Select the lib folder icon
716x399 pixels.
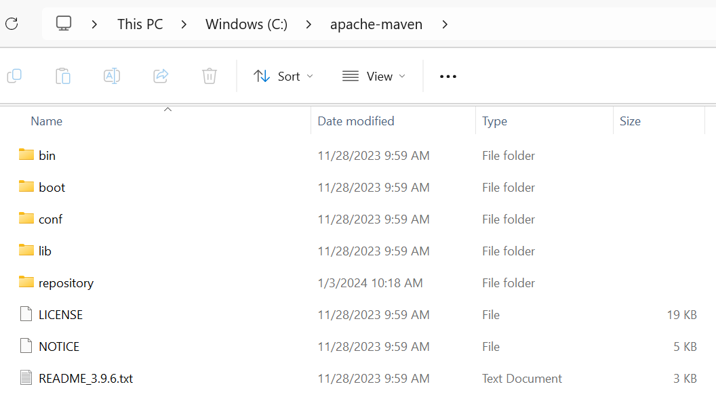(x=26, y=251)
